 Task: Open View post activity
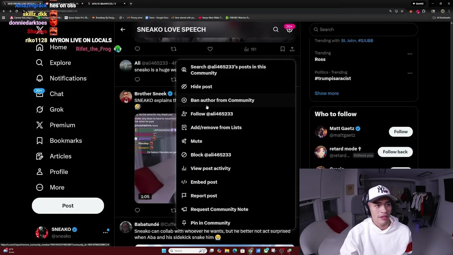[235, 168]
